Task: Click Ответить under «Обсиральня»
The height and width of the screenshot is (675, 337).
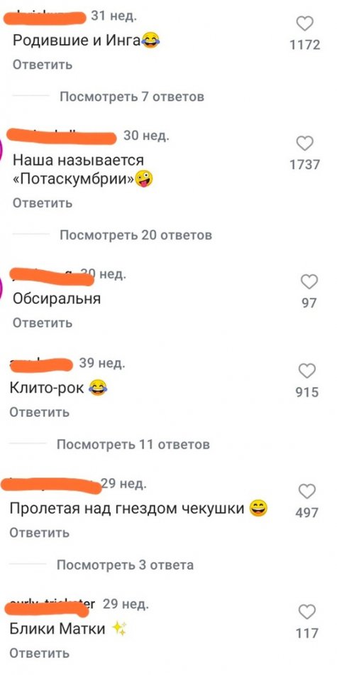Action: pyautogui.click(x=43, y=323)
